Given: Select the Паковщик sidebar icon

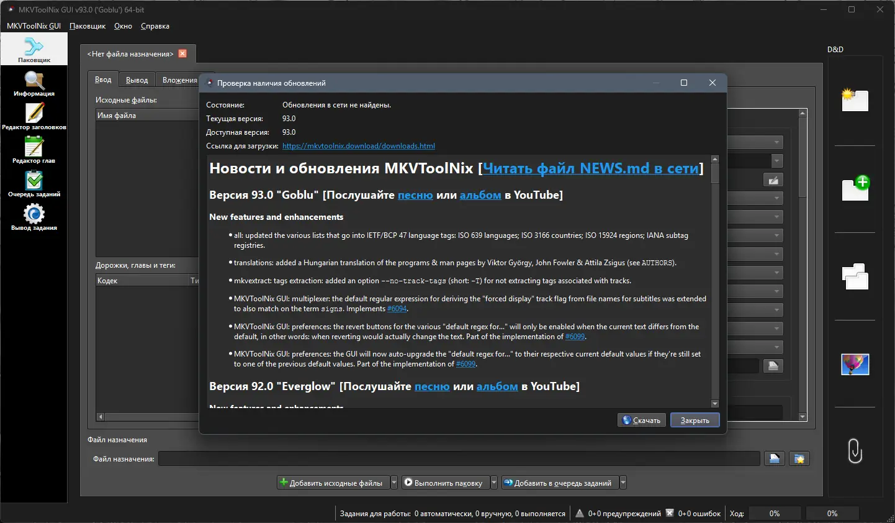Looking at the screenshot, I should (x=34, y=48).
